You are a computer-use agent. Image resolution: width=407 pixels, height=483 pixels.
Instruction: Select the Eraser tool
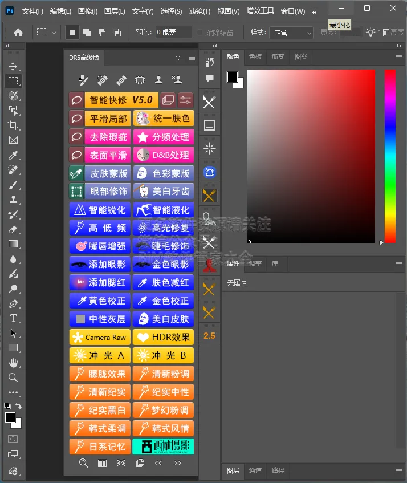13,229
